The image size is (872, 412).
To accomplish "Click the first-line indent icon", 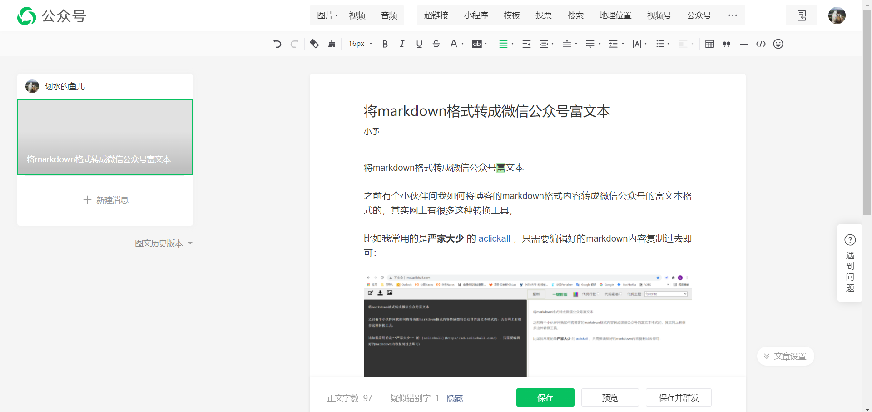I will pos(526,44).
